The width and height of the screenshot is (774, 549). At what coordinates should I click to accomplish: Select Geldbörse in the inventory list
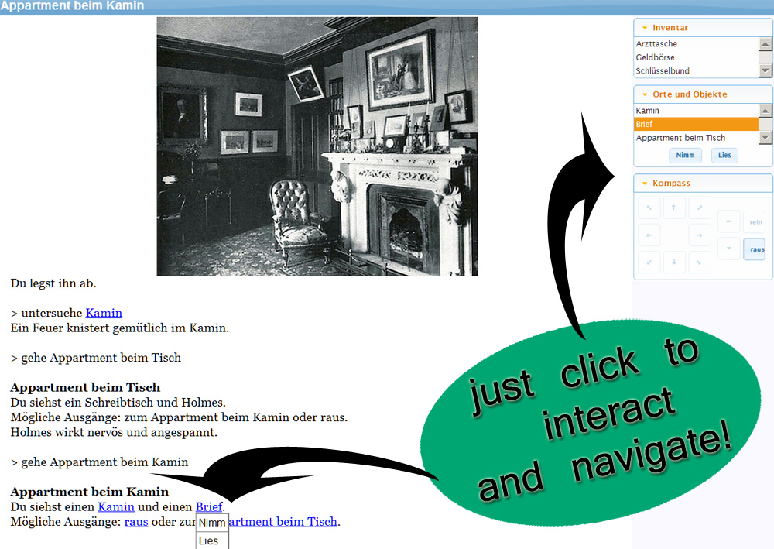tap(655, 57)
